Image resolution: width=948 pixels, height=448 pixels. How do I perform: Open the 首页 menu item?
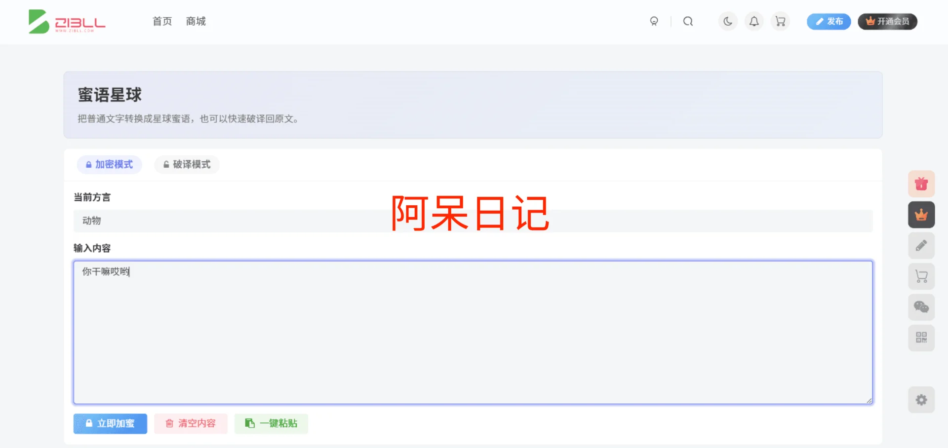click(161, 21)
